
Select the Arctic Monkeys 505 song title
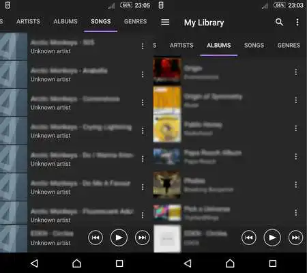coord(63,42)
